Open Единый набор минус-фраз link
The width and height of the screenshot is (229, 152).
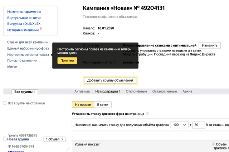(28, 48)
